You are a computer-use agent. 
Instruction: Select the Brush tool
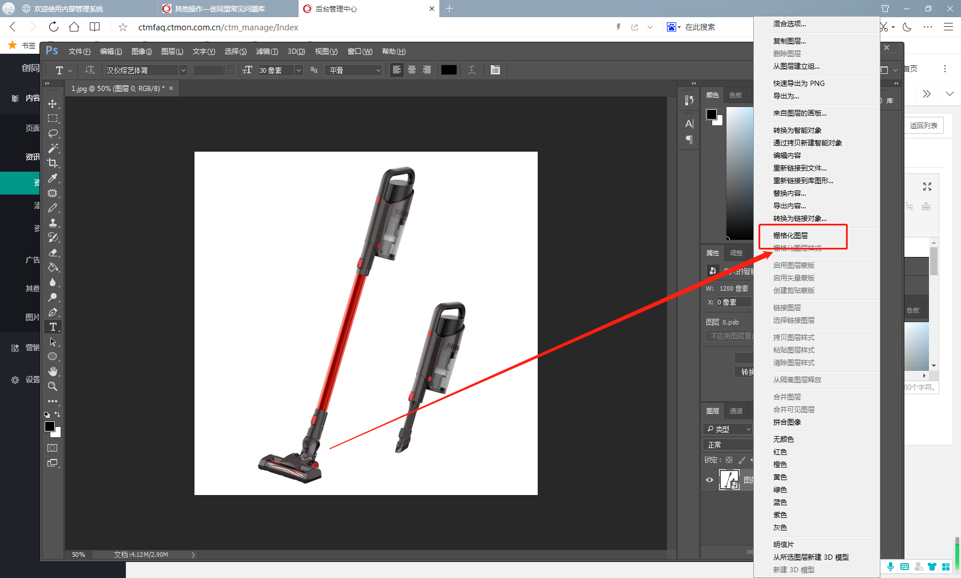click(53, 208)
